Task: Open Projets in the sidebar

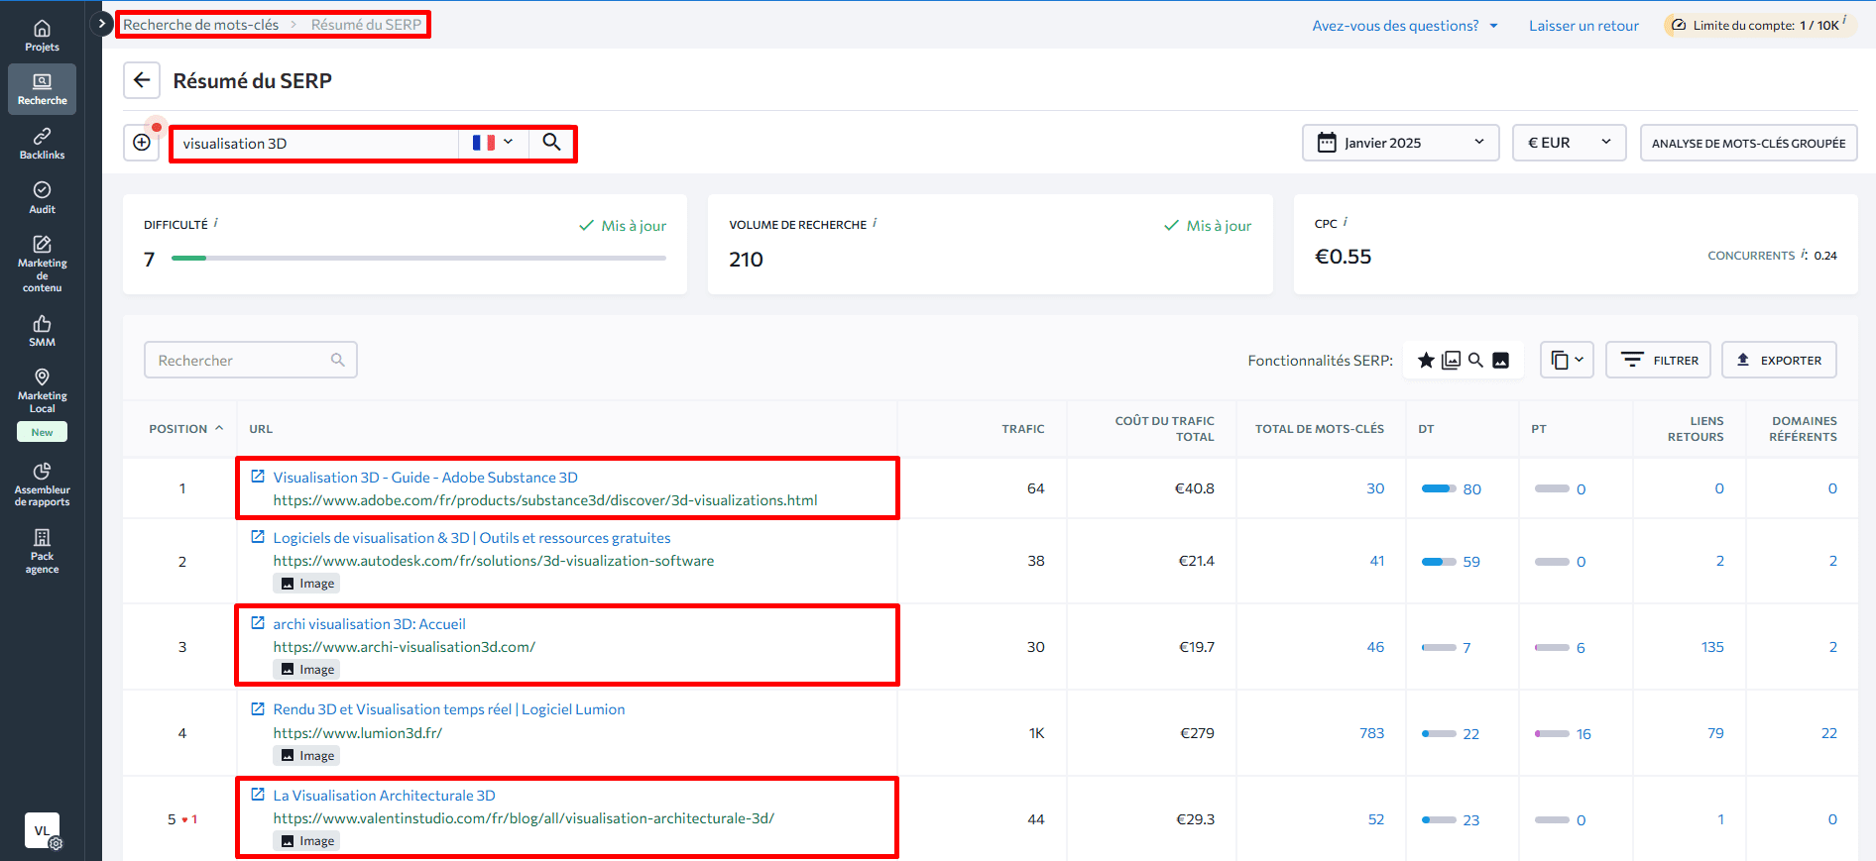Action: click(x=42, y=36)
